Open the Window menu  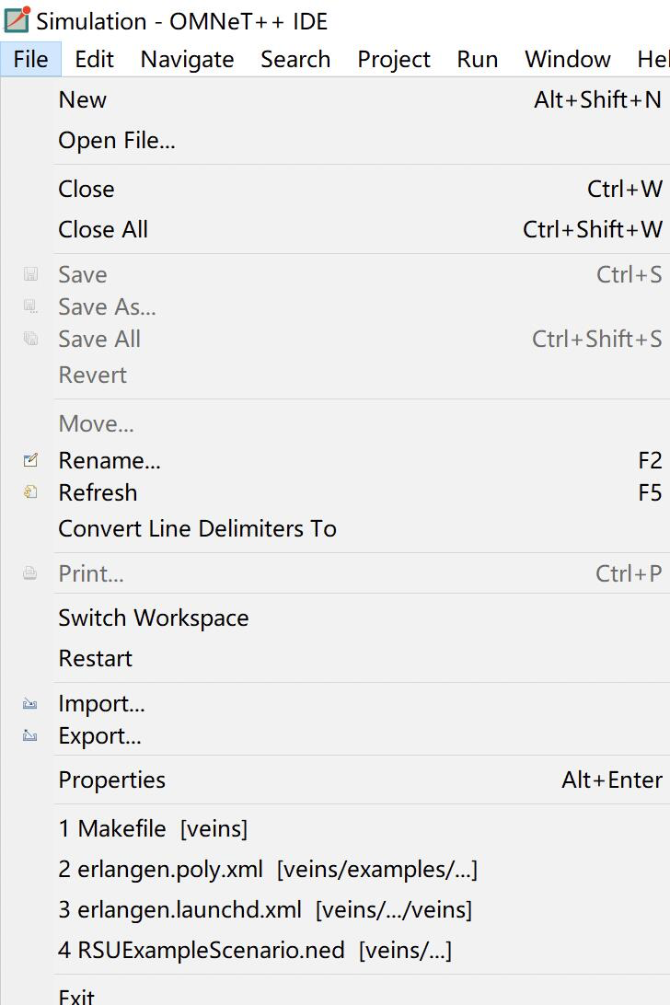tap(568, 60)
